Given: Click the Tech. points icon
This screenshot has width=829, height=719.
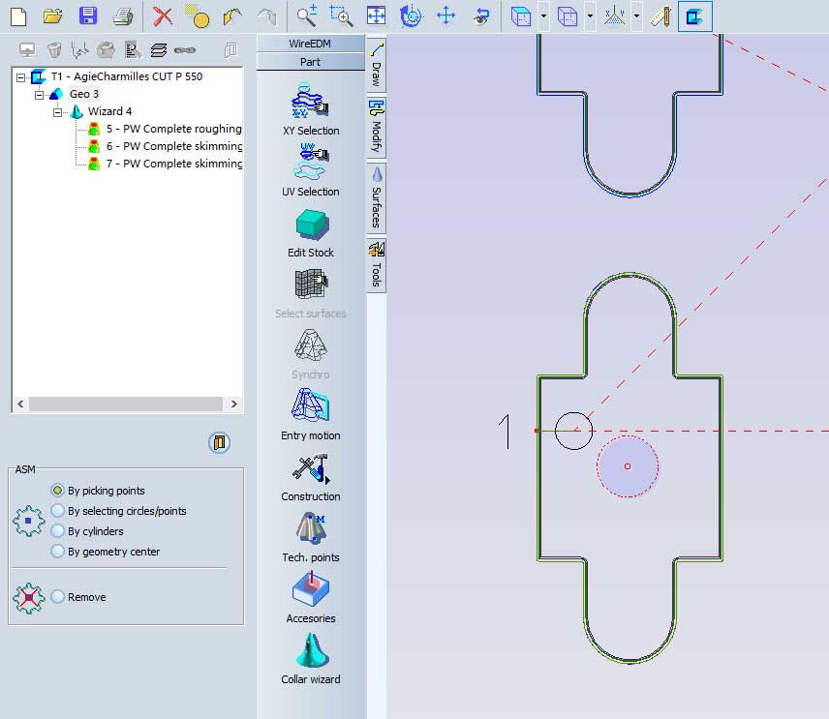Looking at the screenshot, I should click(311, 529).
